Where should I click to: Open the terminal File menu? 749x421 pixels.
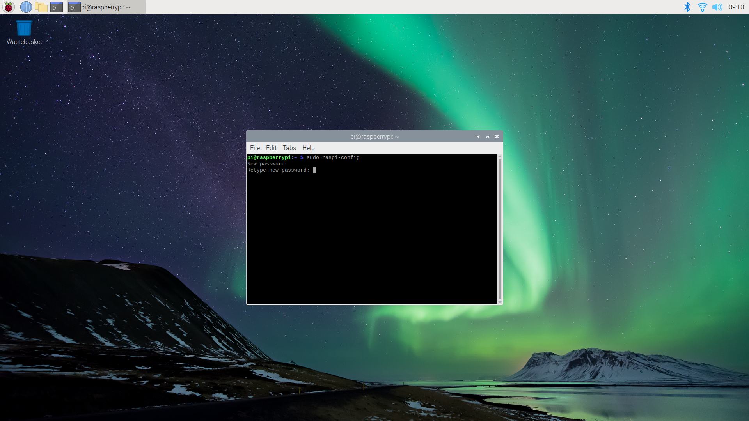pos(255,148)
